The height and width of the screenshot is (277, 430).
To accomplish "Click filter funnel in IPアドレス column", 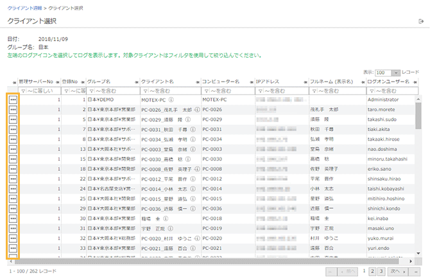I will tap(260, 91).
